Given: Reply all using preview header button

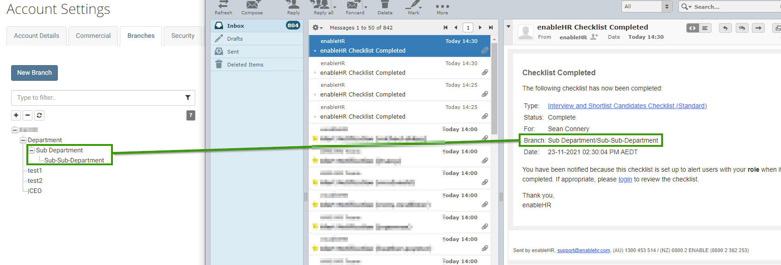Looking at the screenshot, I should 742,28.
